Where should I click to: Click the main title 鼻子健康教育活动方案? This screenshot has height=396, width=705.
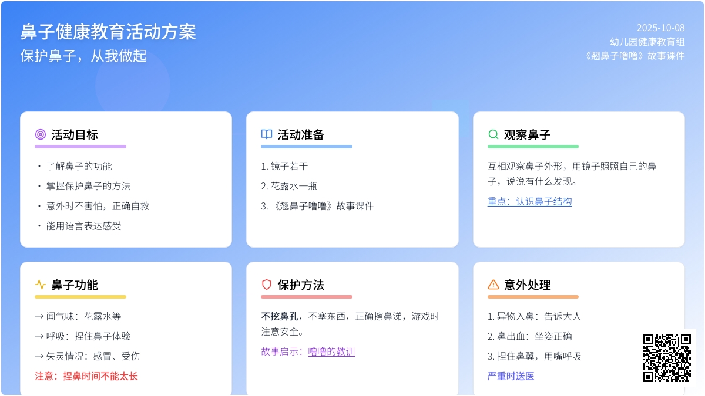pyautogui.click(x=108, y=32)
